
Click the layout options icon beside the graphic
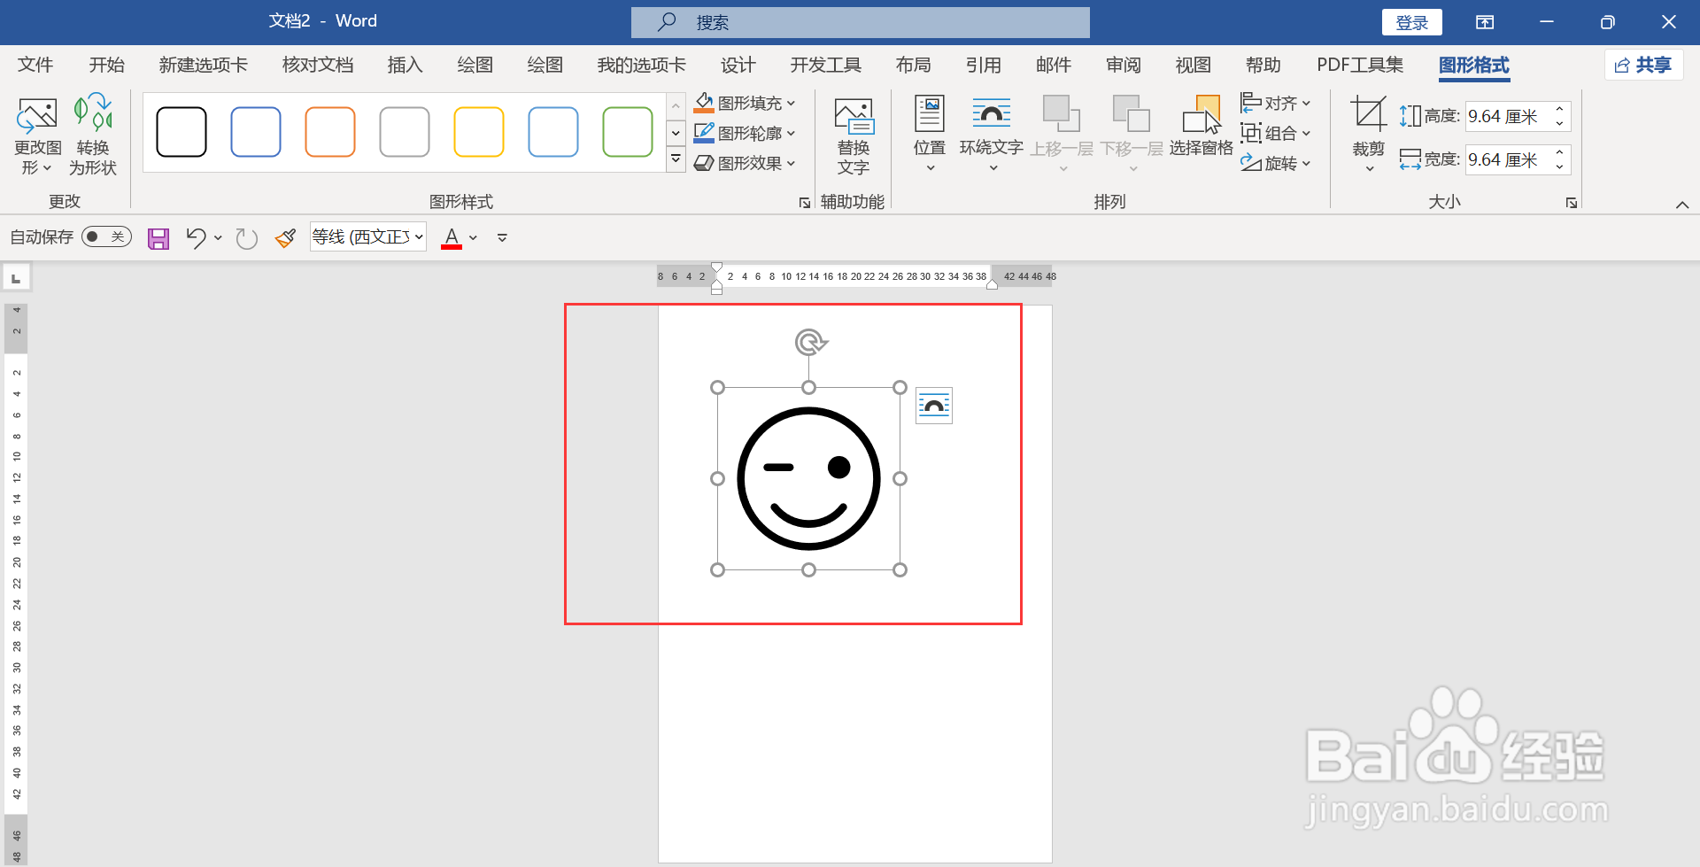(934, 406)
